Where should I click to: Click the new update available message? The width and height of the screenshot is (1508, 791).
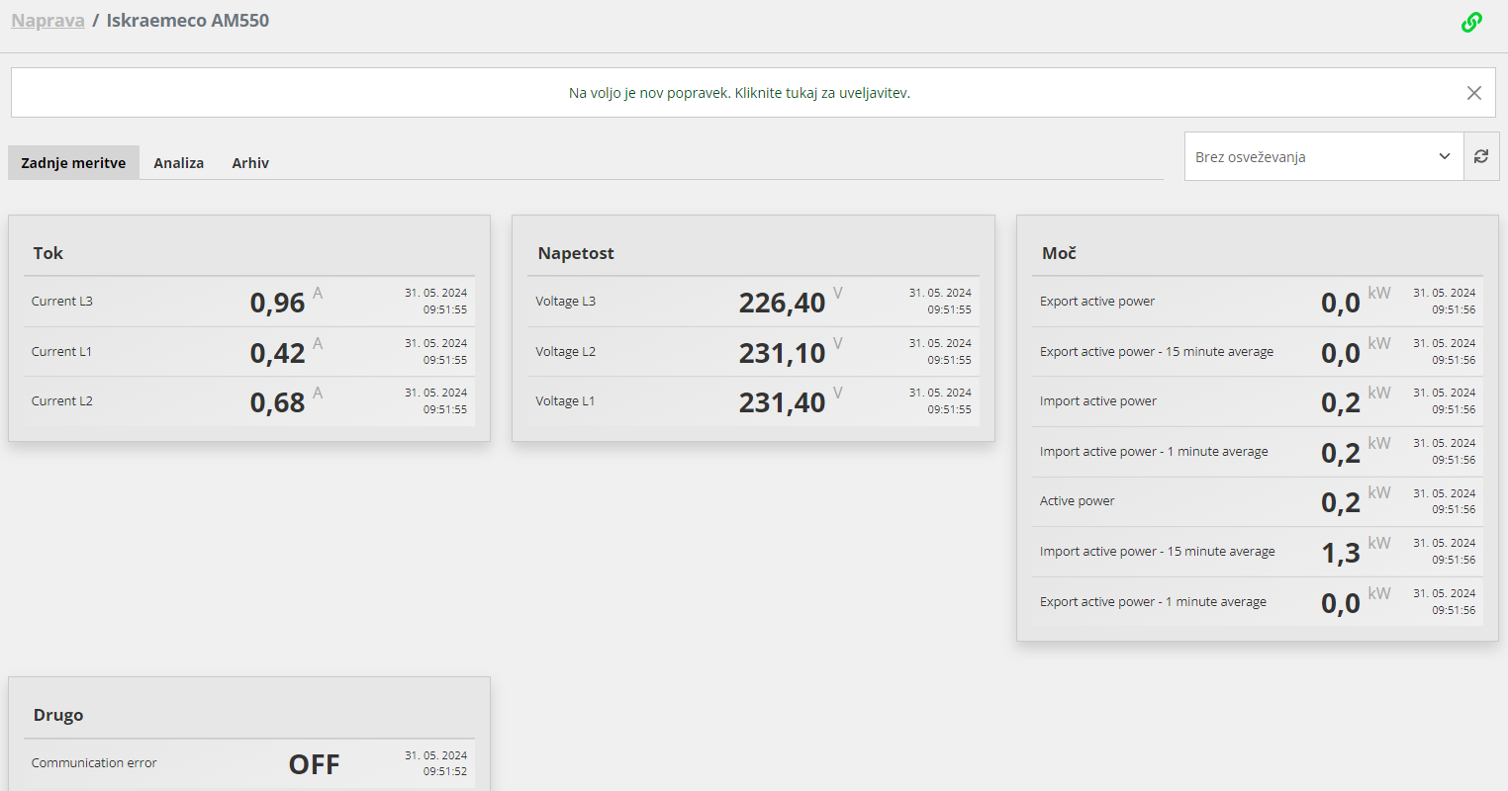pos(739,93)
